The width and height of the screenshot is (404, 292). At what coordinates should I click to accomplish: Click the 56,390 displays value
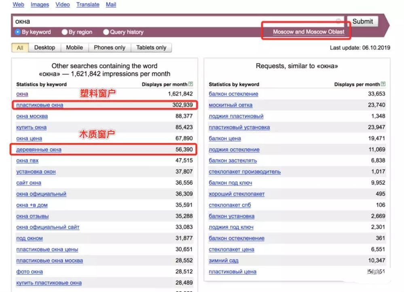pos(184,150)
